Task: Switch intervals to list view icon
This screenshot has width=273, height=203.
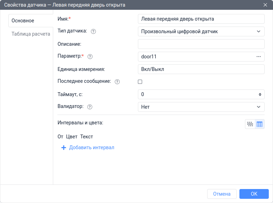Action: point(250,124)
